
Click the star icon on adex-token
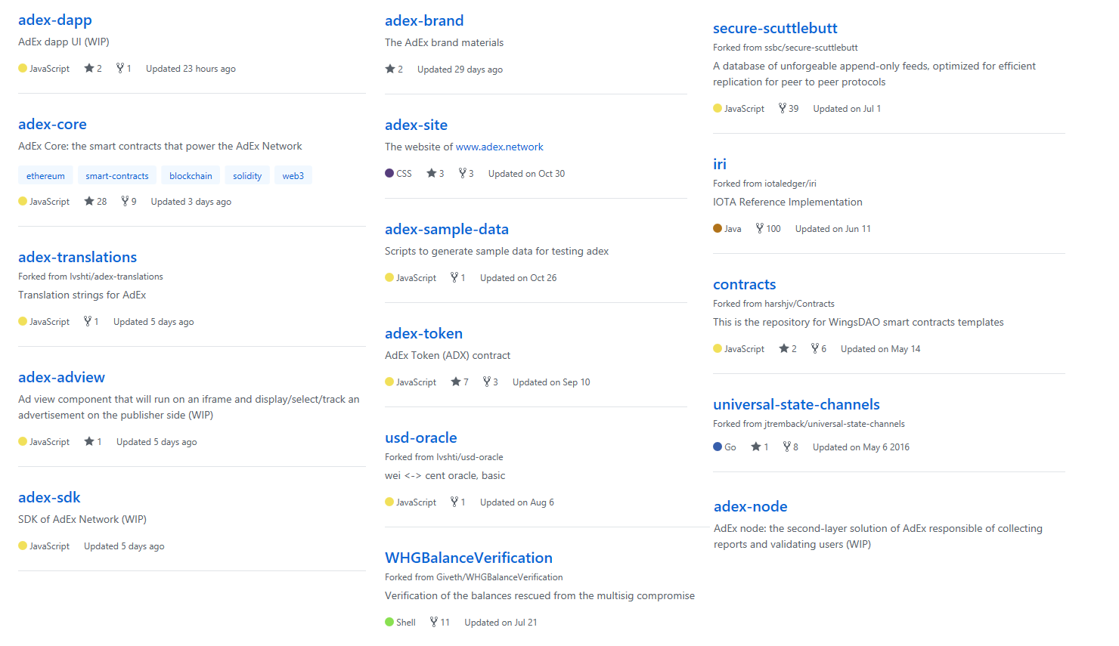[x=455, y=382]
